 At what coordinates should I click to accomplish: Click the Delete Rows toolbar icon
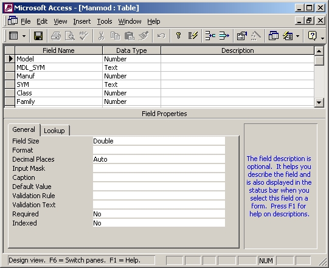pyautogui.click(x=224, y=36)
